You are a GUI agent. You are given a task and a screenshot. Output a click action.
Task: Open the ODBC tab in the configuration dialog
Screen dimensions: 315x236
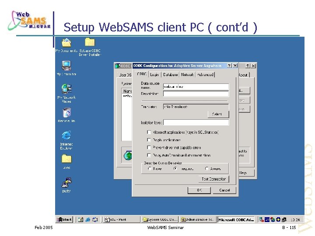tap(142, 74)
